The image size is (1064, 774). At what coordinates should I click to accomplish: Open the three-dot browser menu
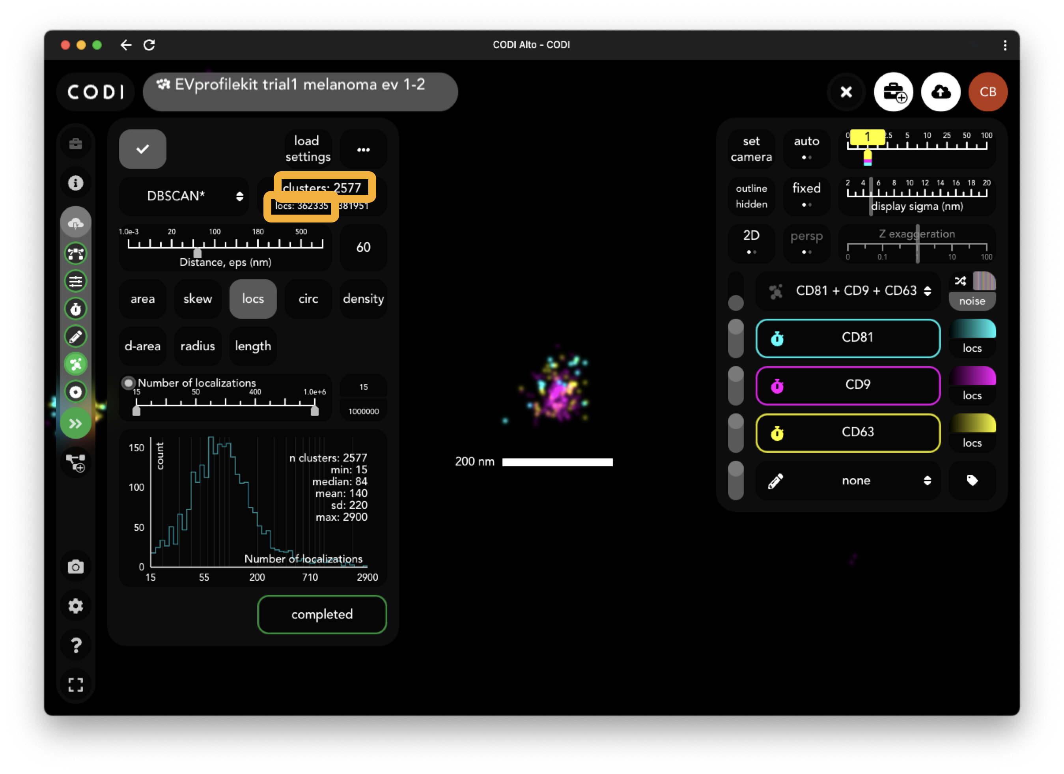[1005, 45]
